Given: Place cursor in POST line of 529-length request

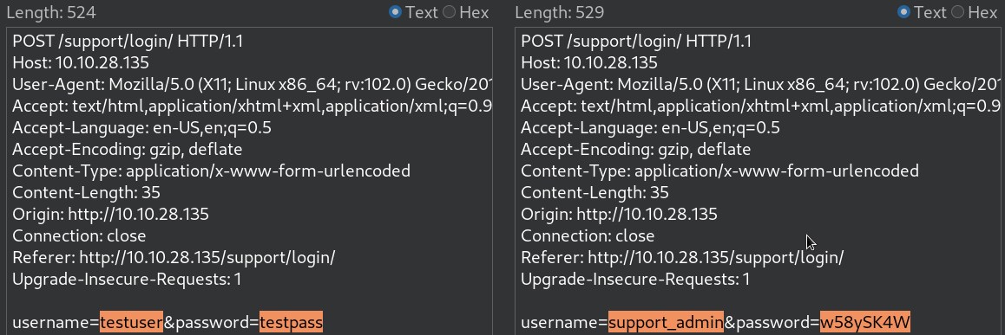Looking at the screenshot, I should click(636, 42).
